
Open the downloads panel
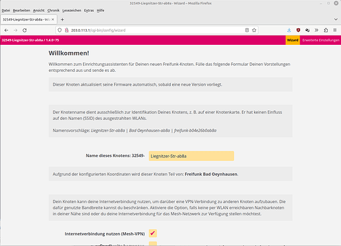289,30
